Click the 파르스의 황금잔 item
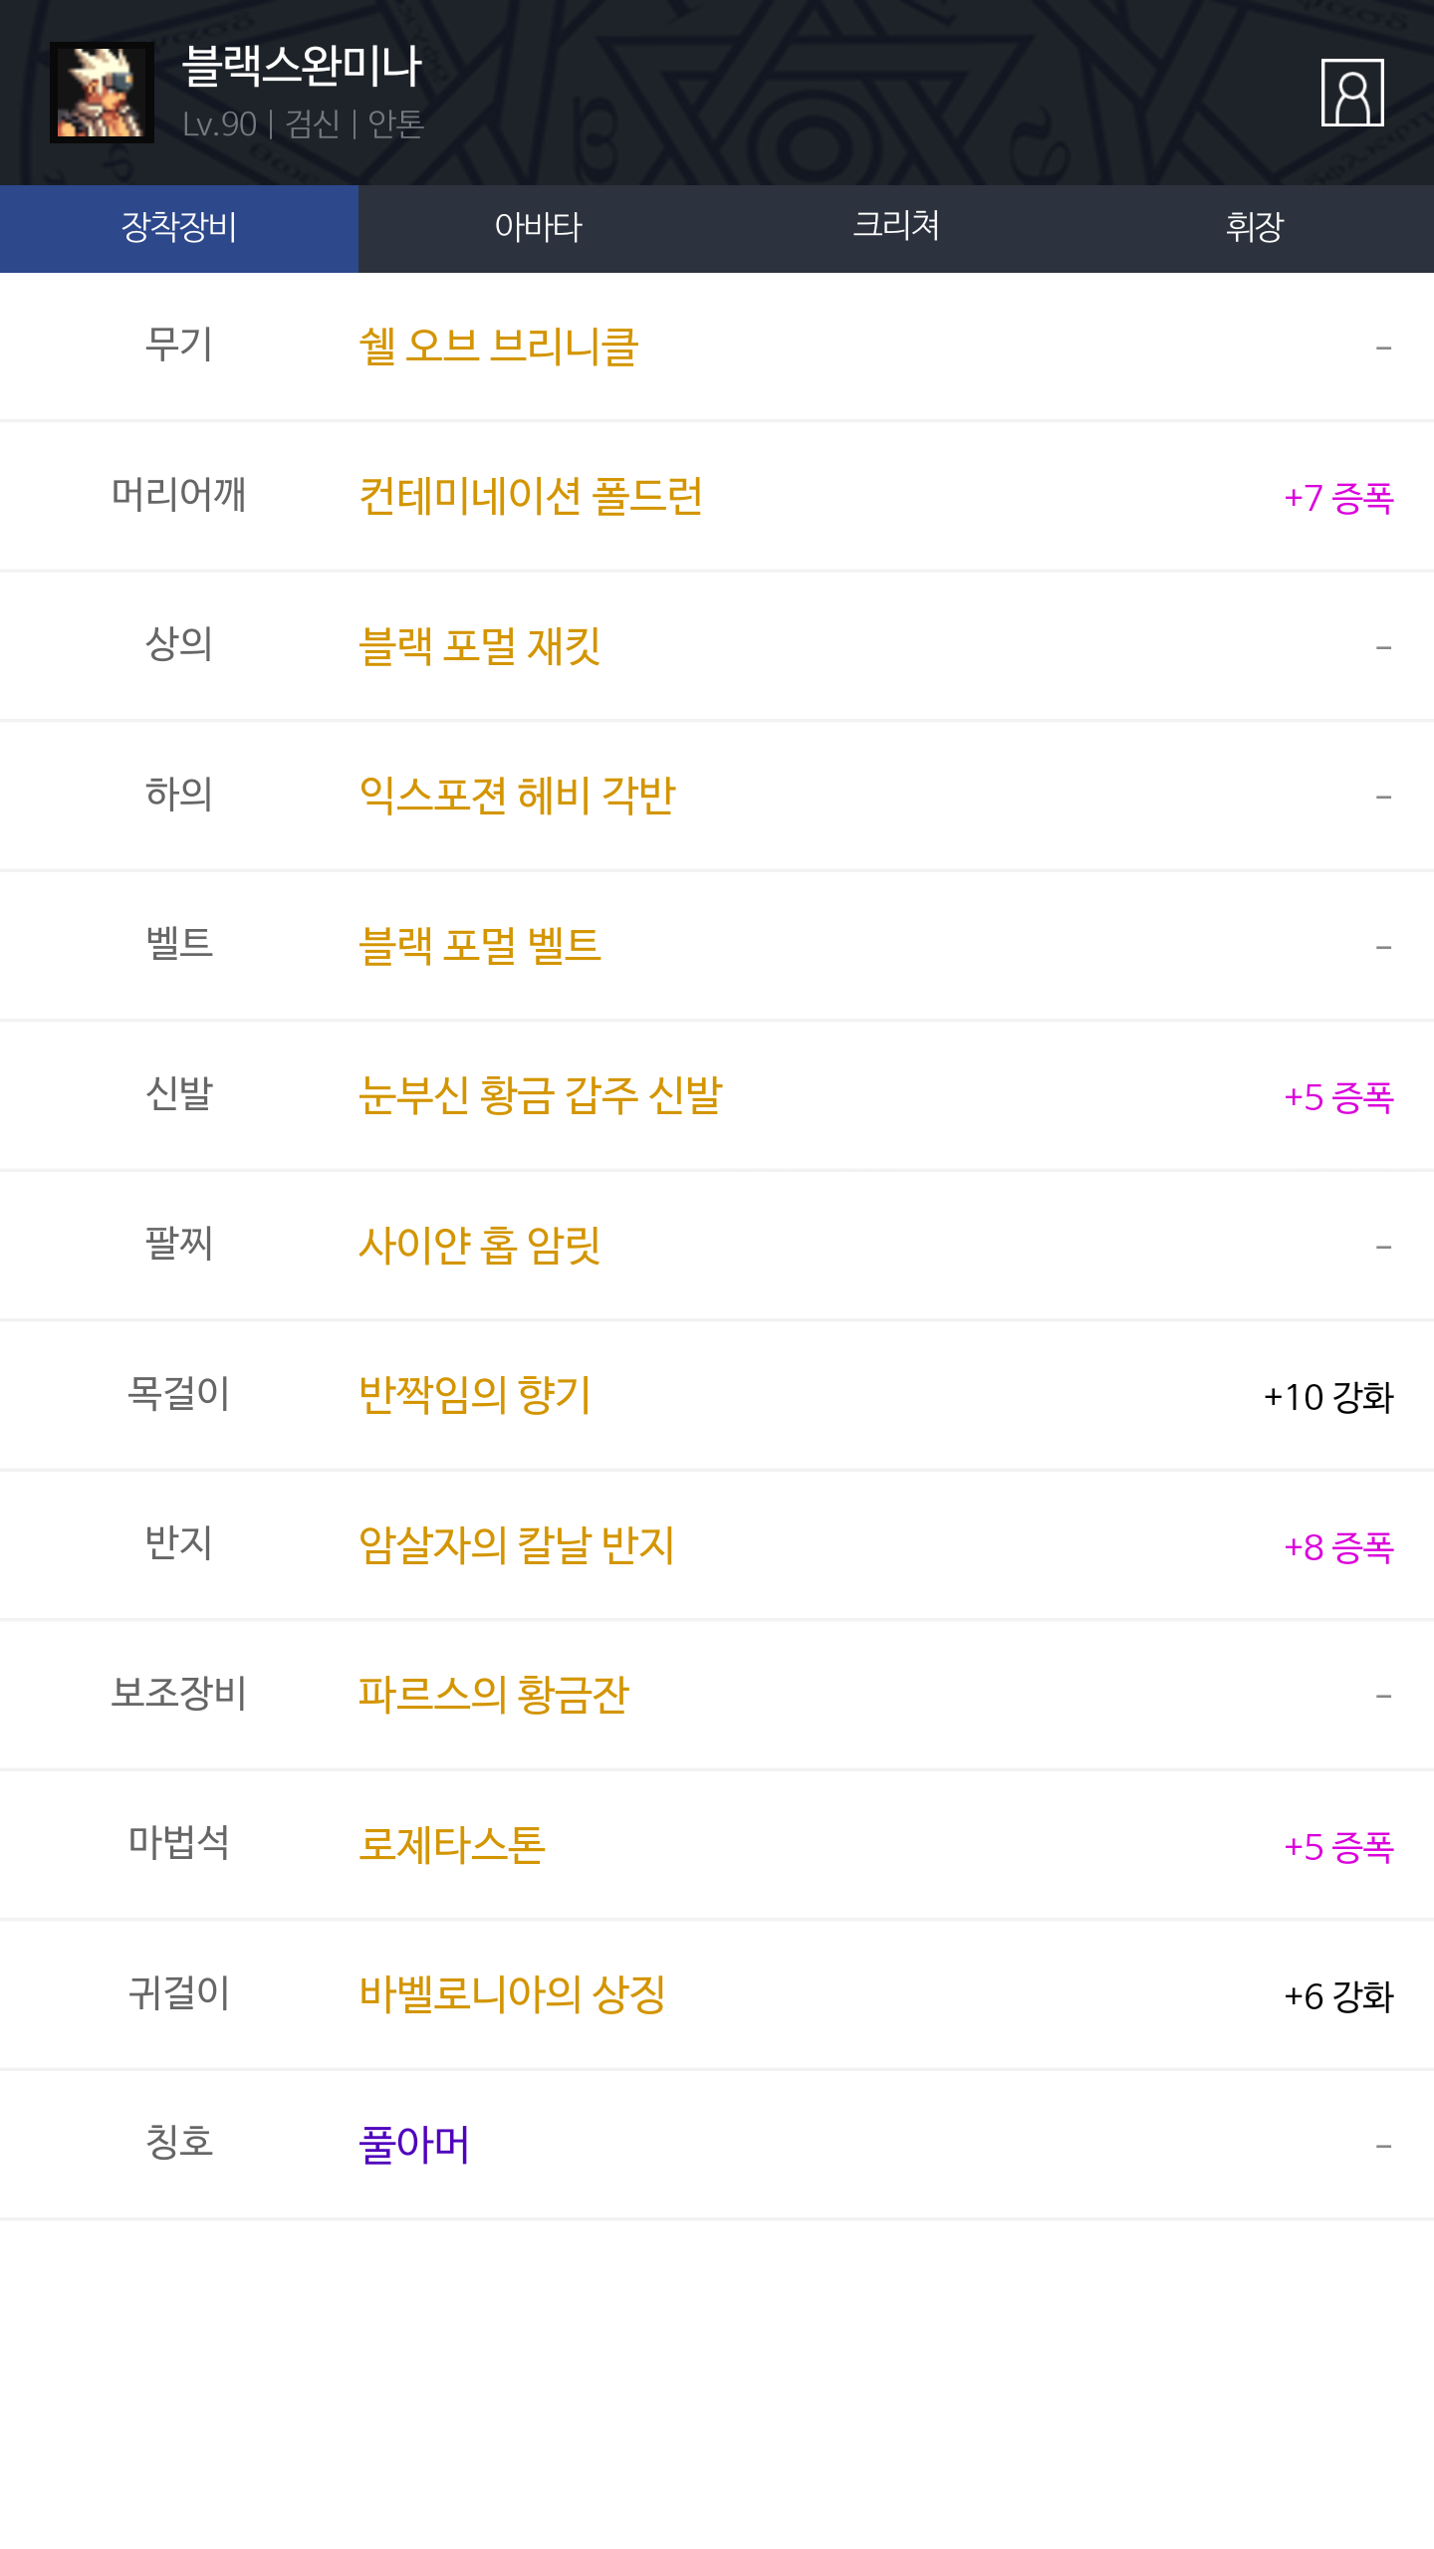Image resolution: width=1434 pixels, height=2549 pixels. click(493, 1695)
